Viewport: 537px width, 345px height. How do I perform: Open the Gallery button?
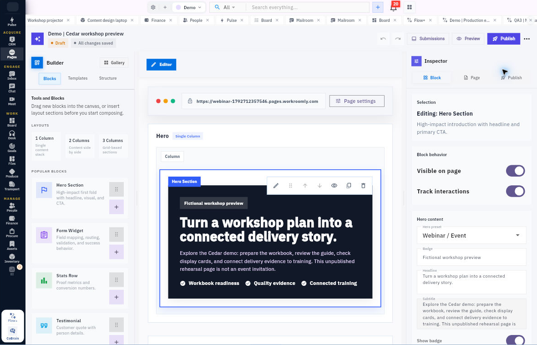[x=114, y=63]
